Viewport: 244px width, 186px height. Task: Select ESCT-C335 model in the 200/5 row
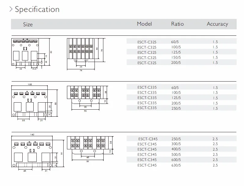147,103
